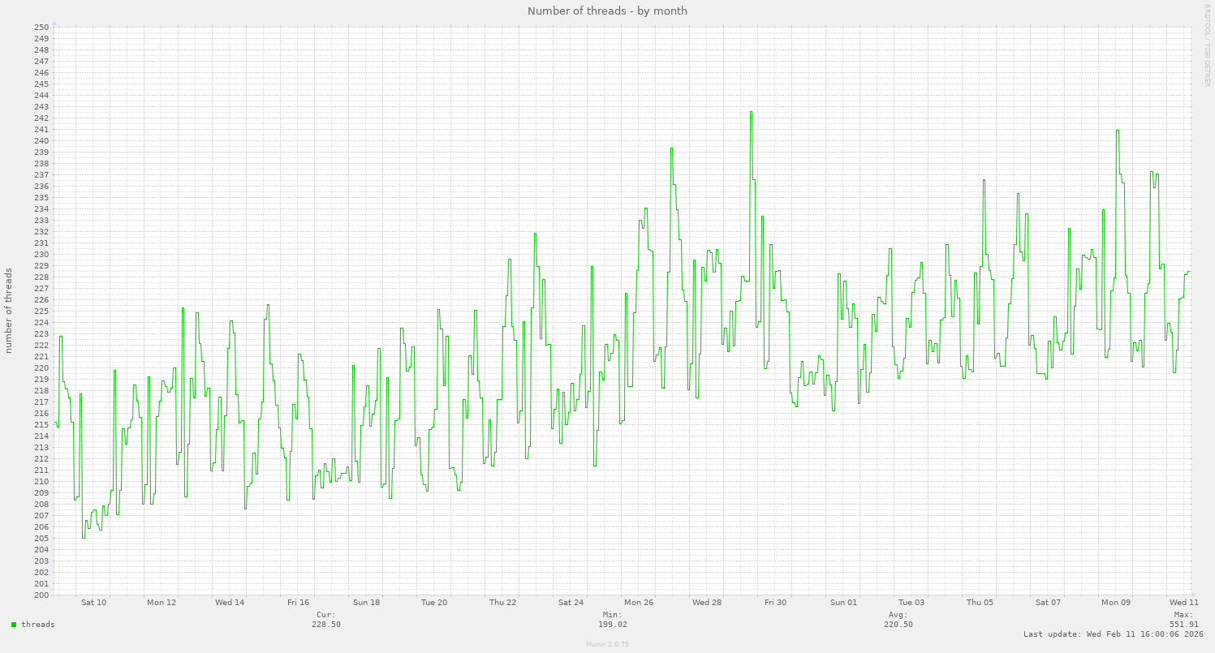Click the green threads legend color swatch
The width and height of the screenshot is (1215, 653).
pos(14,625)
